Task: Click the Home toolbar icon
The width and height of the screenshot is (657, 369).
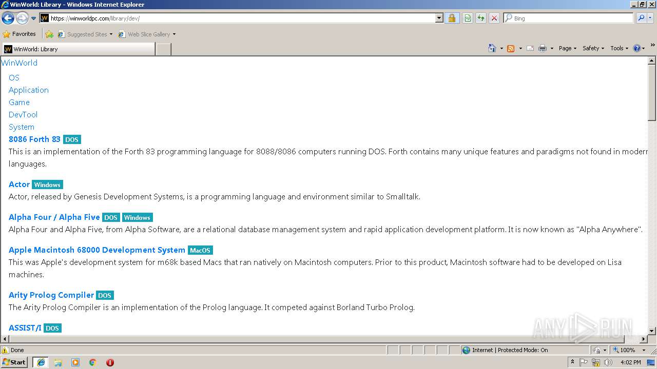Action: [492, 48]
